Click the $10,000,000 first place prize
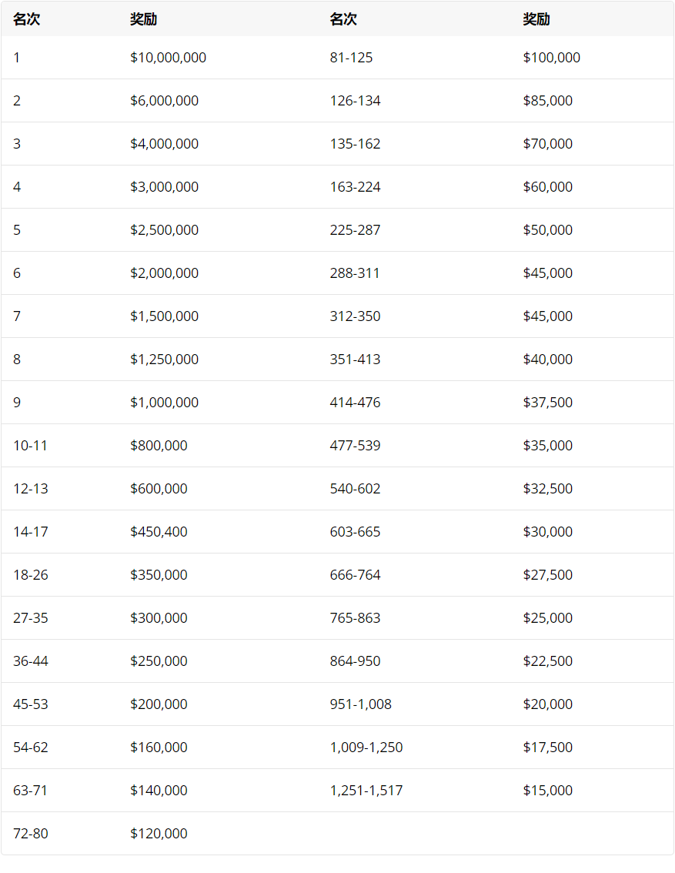Viewport: 675px width, 873px height. 168,58
